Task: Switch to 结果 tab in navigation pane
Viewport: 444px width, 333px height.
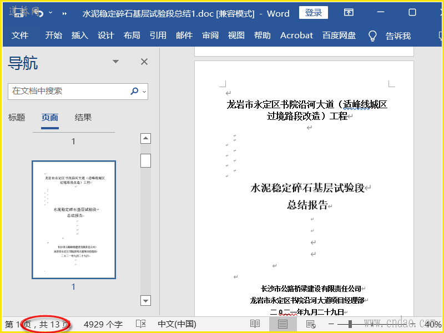Action: pos(83,117)
